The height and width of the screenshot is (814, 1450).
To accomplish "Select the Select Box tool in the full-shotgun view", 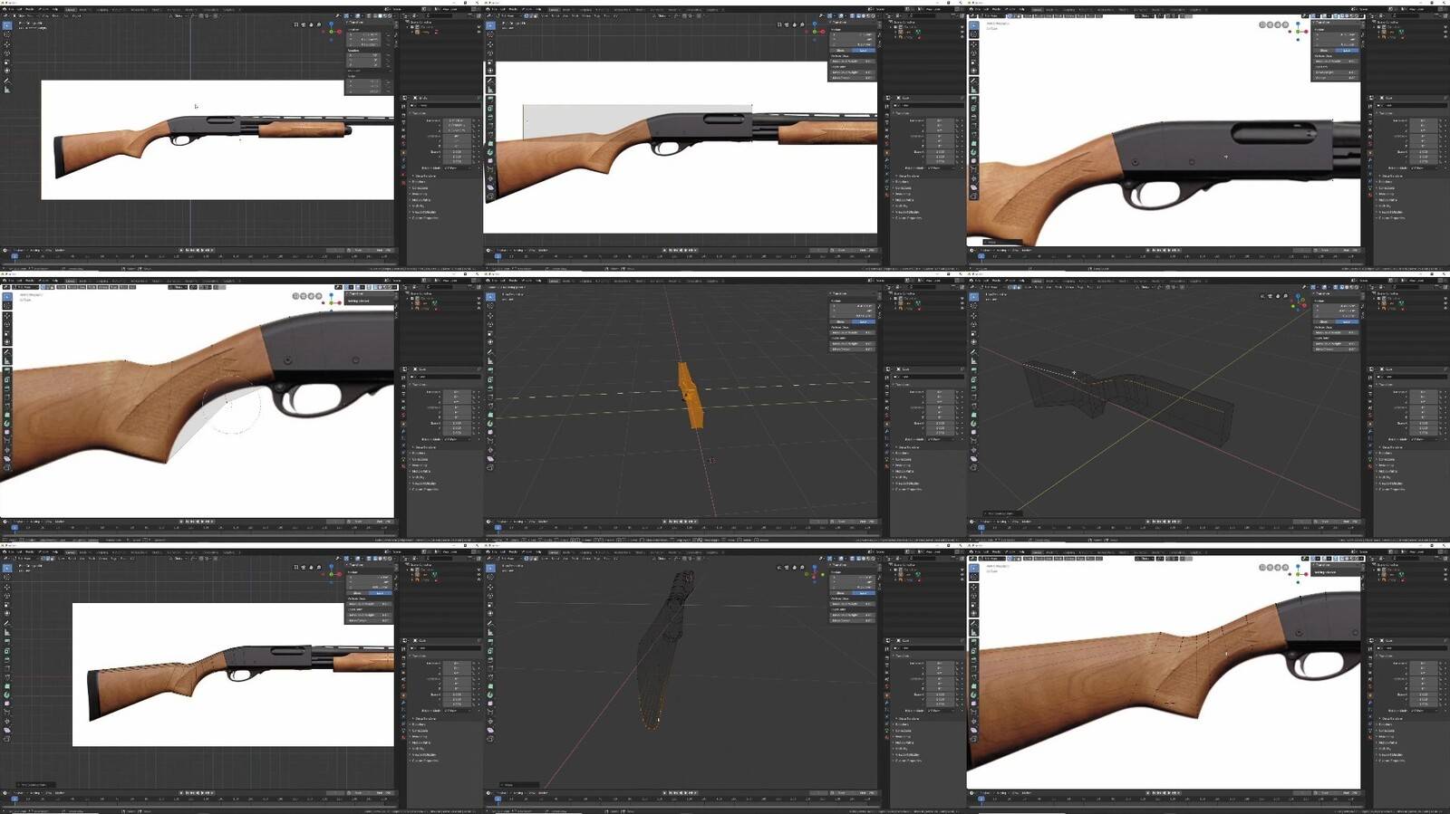I will (x=7, y=25).
